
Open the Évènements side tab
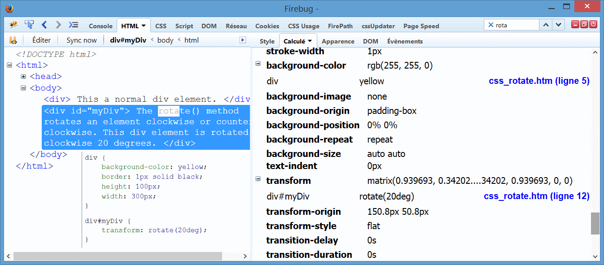(405, 41)
